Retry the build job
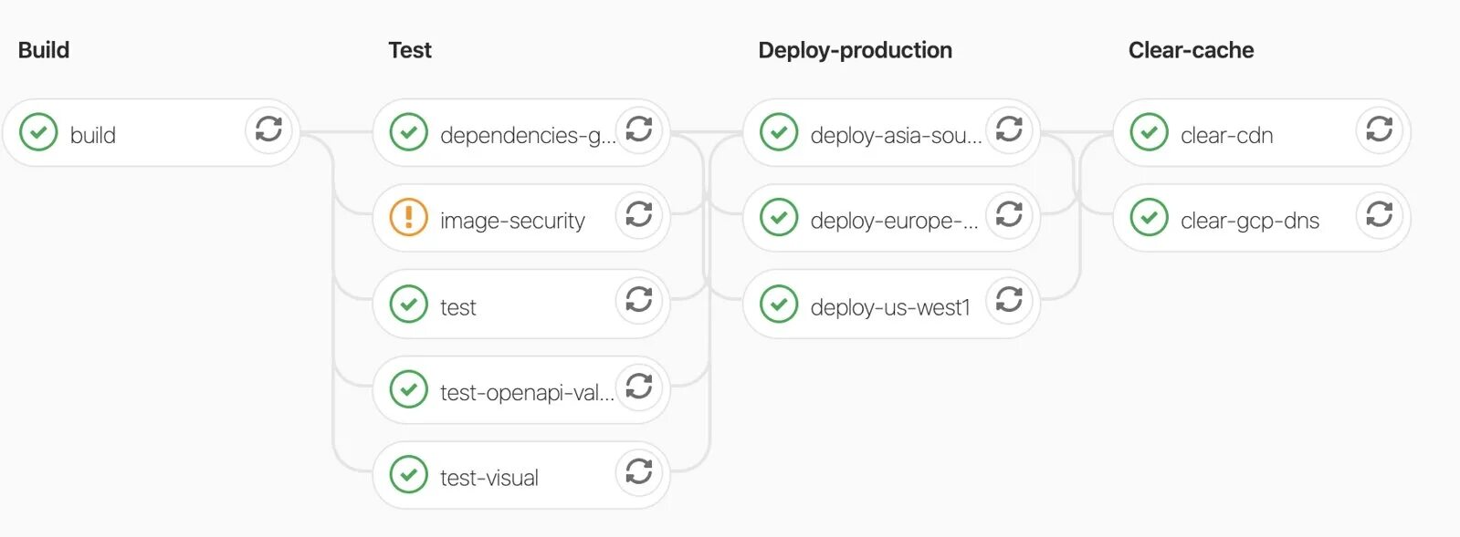The height and width of the screenshot is (537, 1460). tap(268, 129)
